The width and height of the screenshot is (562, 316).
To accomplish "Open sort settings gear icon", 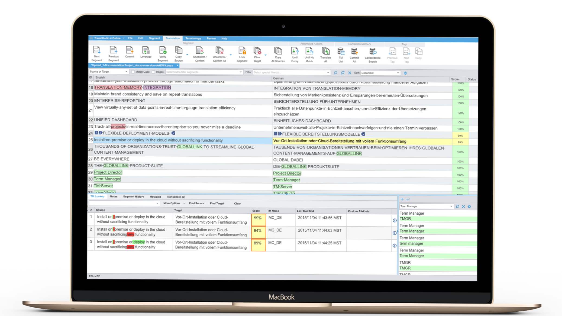I will 405,73.
